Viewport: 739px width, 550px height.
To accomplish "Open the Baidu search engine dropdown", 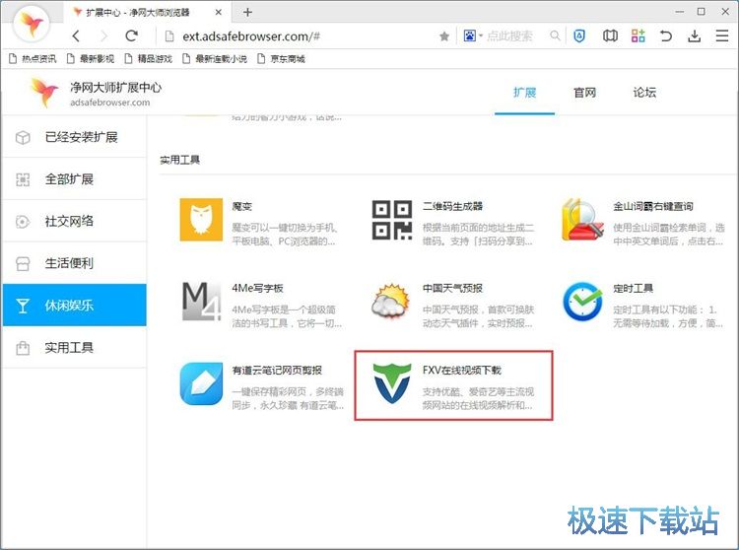I will click(473, 35).
